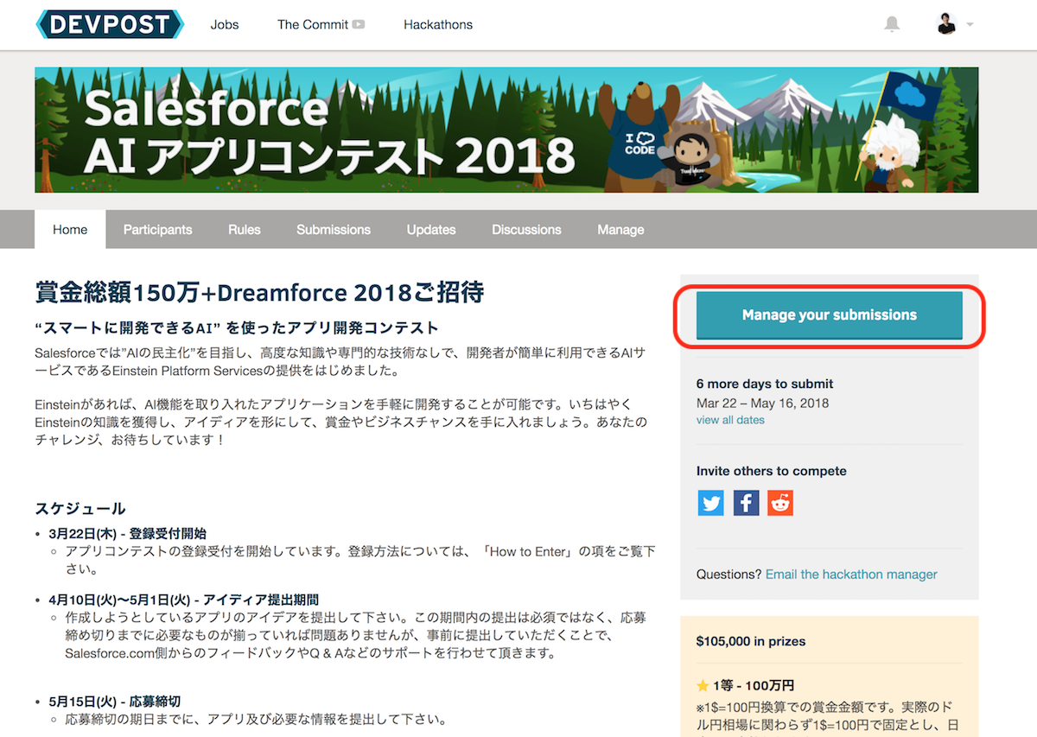Click the star icon next to 1等
Screen dimensions: 1037x737
[703, 685]
